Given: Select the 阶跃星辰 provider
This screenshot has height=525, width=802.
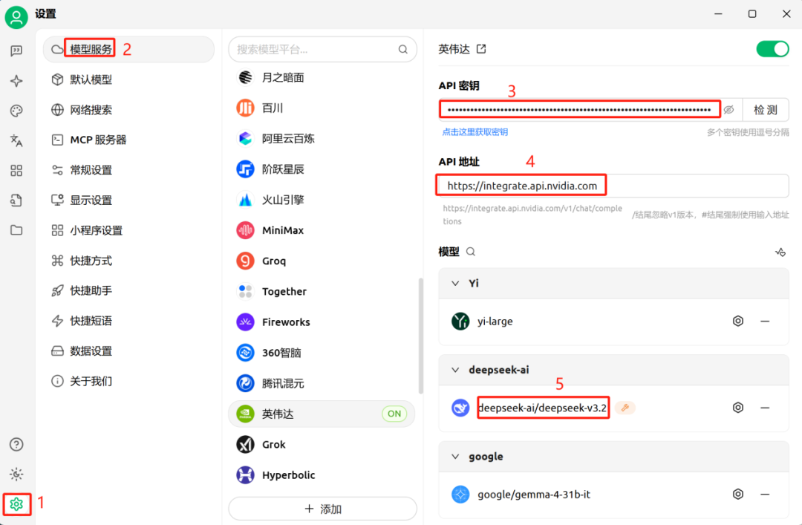Looking at the screenshot, I should (x=322, y=169).
